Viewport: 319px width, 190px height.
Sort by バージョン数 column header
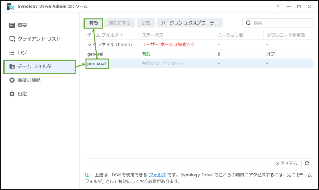tap(239, 35)
